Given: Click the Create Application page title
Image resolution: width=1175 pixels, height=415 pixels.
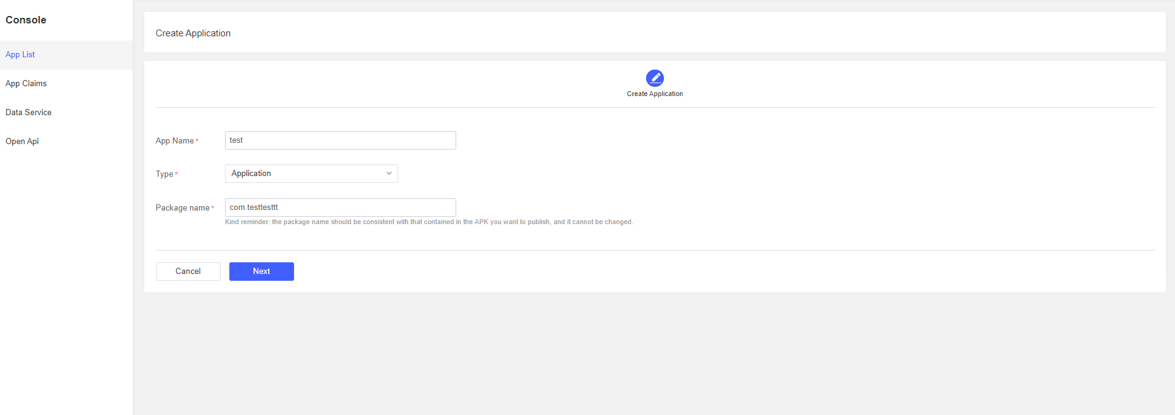Looking at the screenshot, I should coord(193,33).
